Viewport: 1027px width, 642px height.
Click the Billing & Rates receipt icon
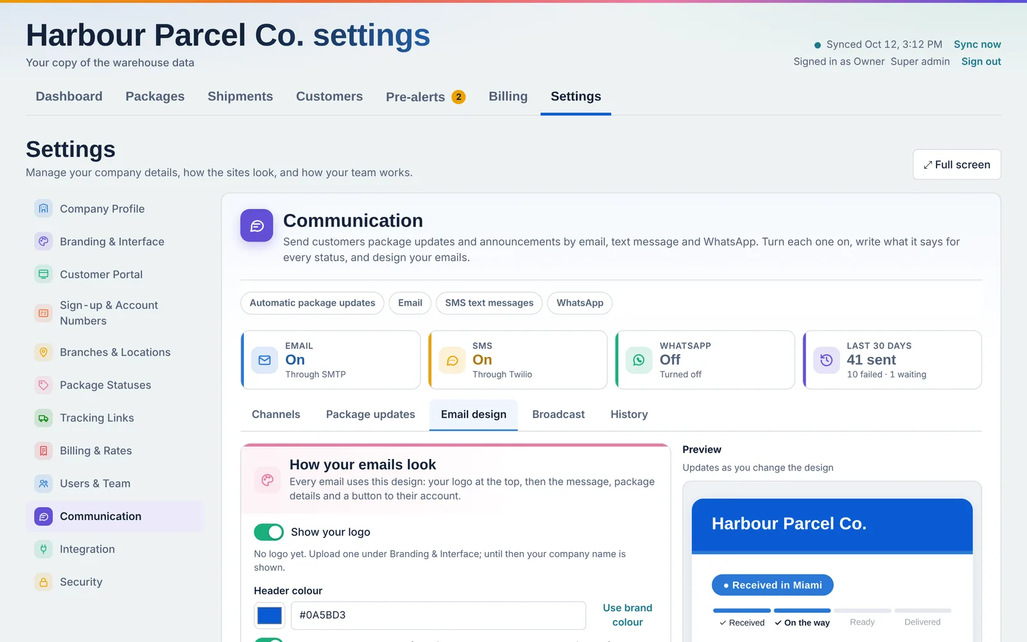tap(44, 451)
